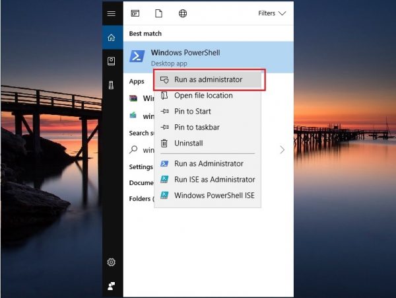The height and width of the screenshot is (298, 396).
Task: Click the Best match heading
Action: coord(145,34)
